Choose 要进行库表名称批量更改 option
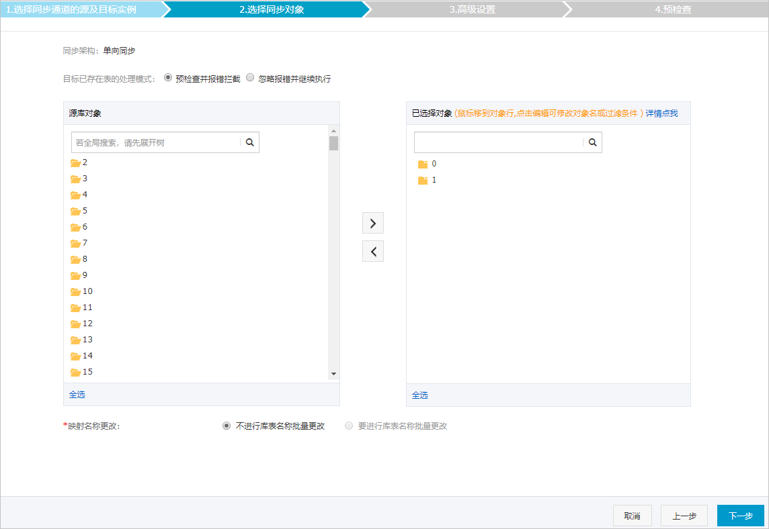Screen dimensions: 769x529 tap(349, 426)
